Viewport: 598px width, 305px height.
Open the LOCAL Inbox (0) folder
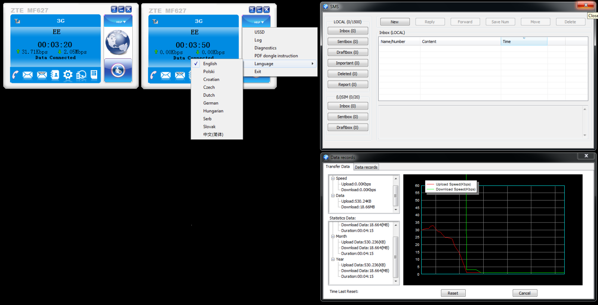pos(348,31)
